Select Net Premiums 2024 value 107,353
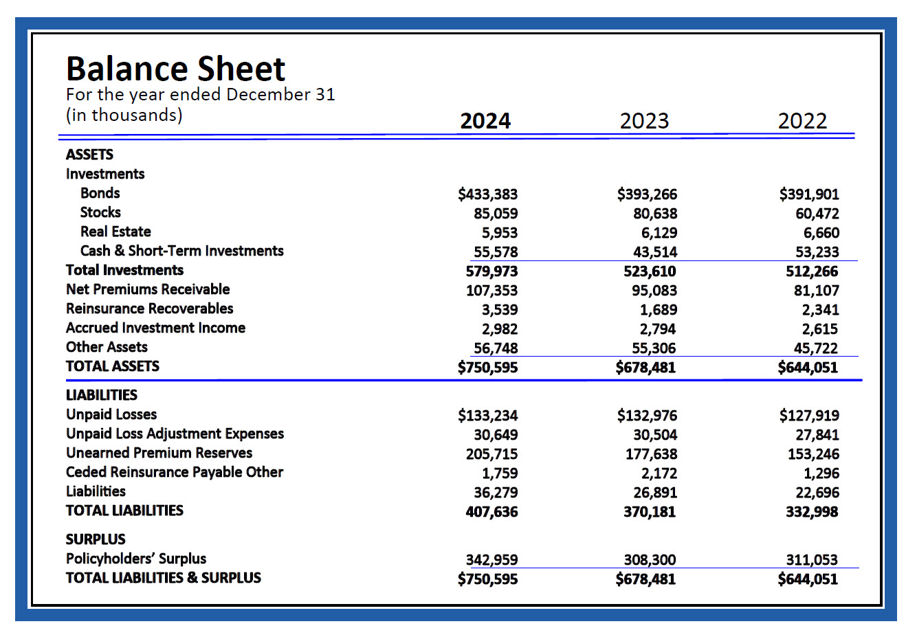Screen dimensions: 917x637 [492, 291]
